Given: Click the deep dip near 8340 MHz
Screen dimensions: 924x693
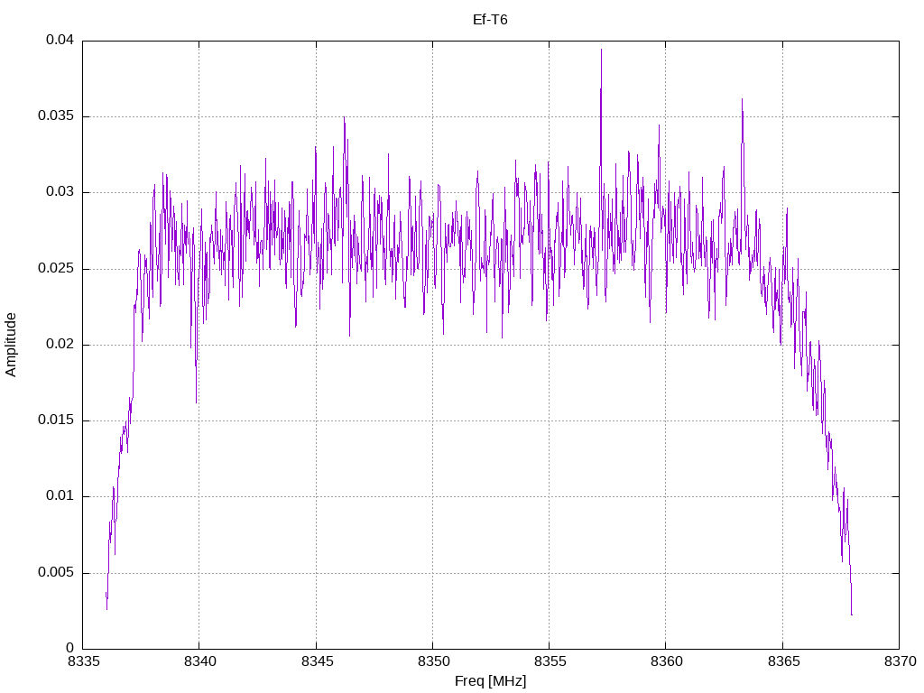Looking at the screenshot, I should [x=196, y=402].
